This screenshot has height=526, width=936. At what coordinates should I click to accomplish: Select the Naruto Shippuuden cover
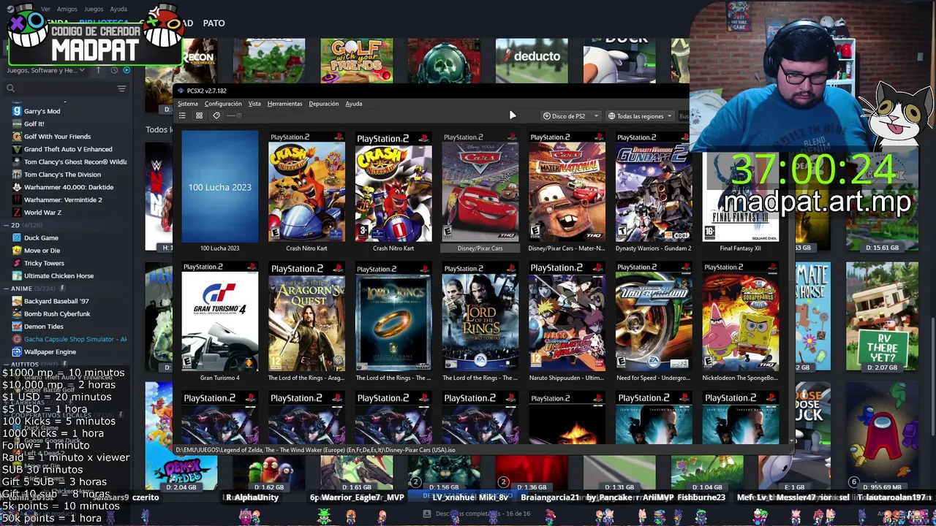(567, 317)
